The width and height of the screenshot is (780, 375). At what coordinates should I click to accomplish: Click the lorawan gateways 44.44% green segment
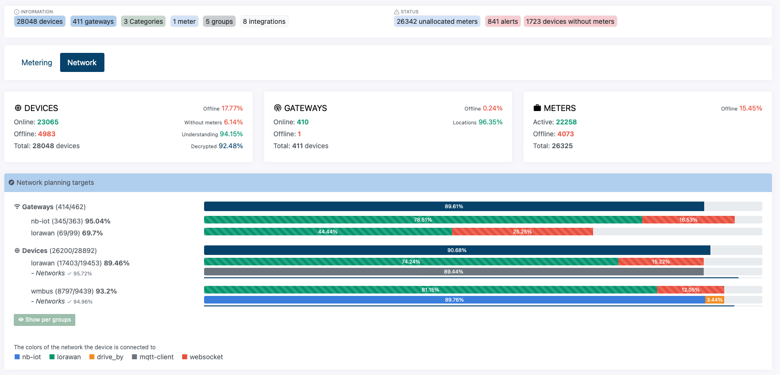pos(328,232)
